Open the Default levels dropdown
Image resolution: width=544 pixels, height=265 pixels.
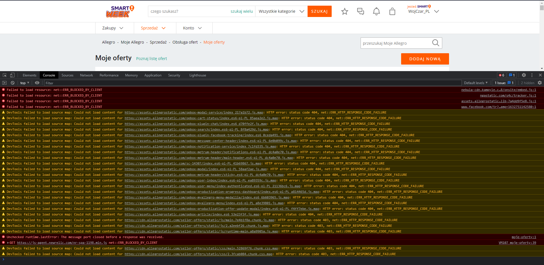(475, 83)
